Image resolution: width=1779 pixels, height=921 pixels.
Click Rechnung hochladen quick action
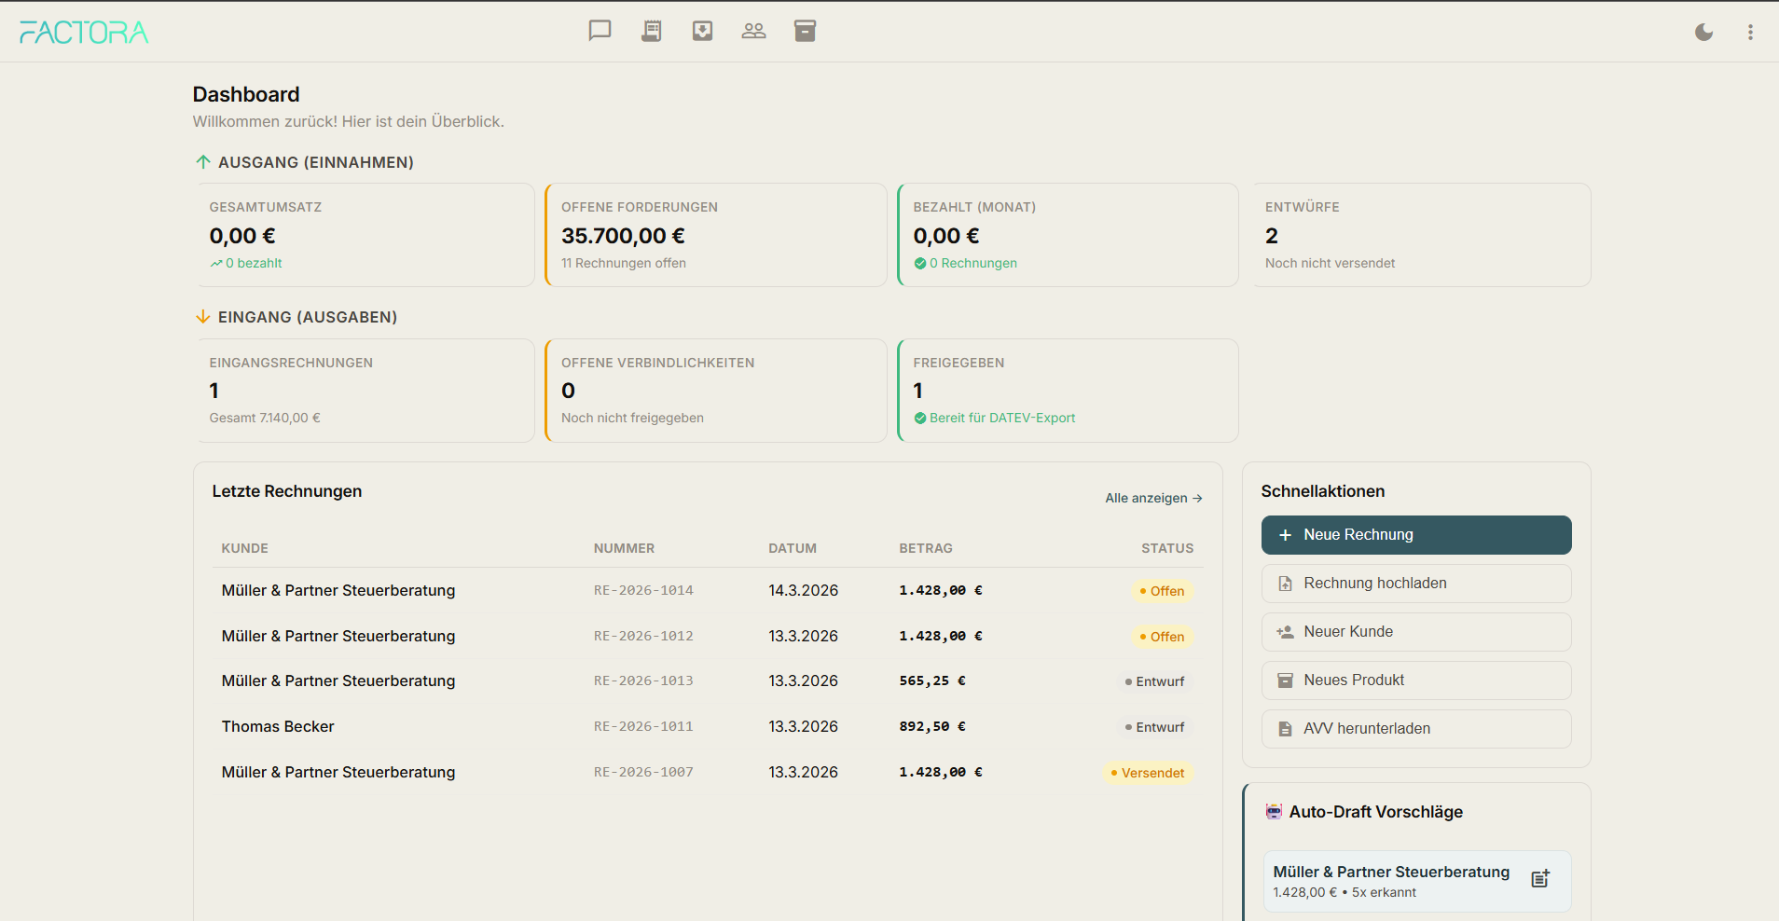click(1415, 584)
